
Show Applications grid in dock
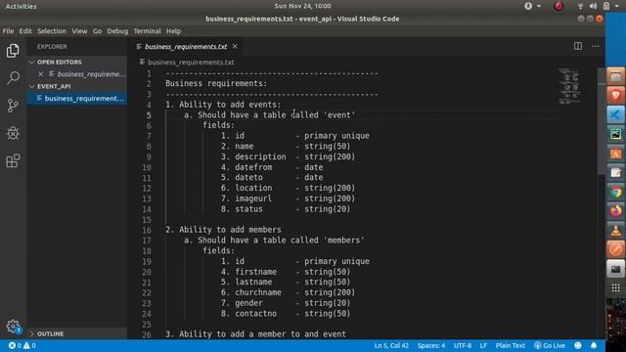(x=615, y=287)
